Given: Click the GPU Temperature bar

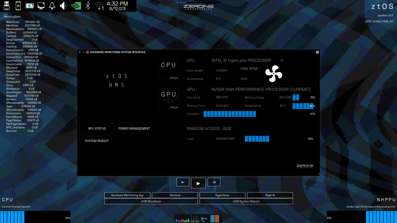Looking at the screenshot, I should click(303, 106).
